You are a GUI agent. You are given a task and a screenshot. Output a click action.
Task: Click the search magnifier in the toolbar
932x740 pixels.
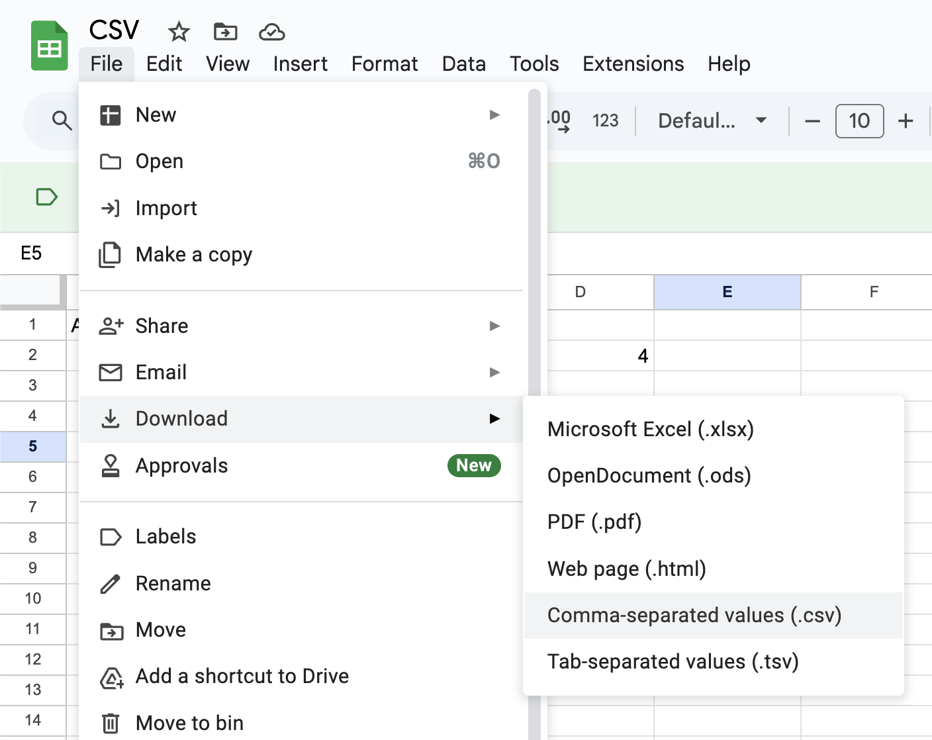(62, 120)
